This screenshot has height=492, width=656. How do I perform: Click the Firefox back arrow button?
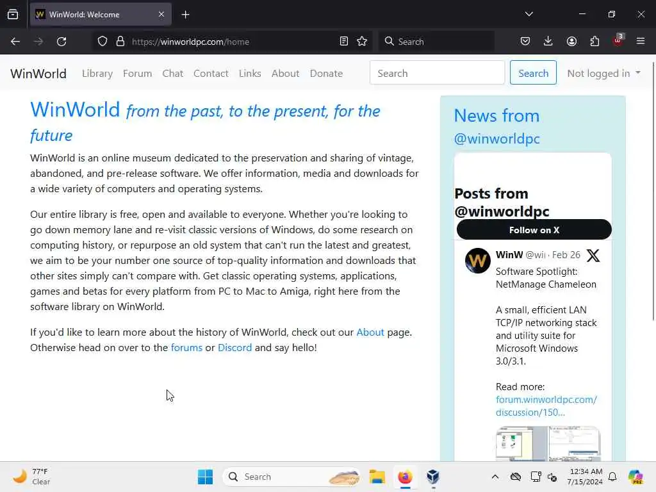tap(15, 42)
